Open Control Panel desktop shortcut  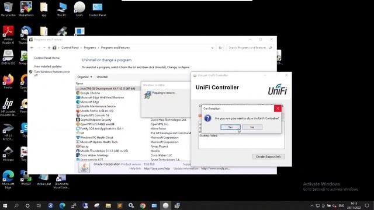pos(98,9)
